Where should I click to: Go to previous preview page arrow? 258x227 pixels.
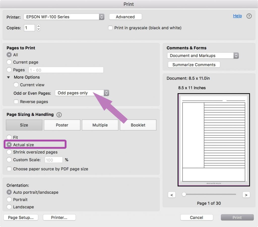coord(172,194)
